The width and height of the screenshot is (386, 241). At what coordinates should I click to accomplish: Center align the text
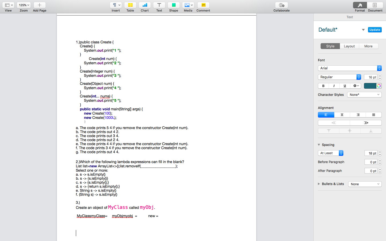pos(342,115)
